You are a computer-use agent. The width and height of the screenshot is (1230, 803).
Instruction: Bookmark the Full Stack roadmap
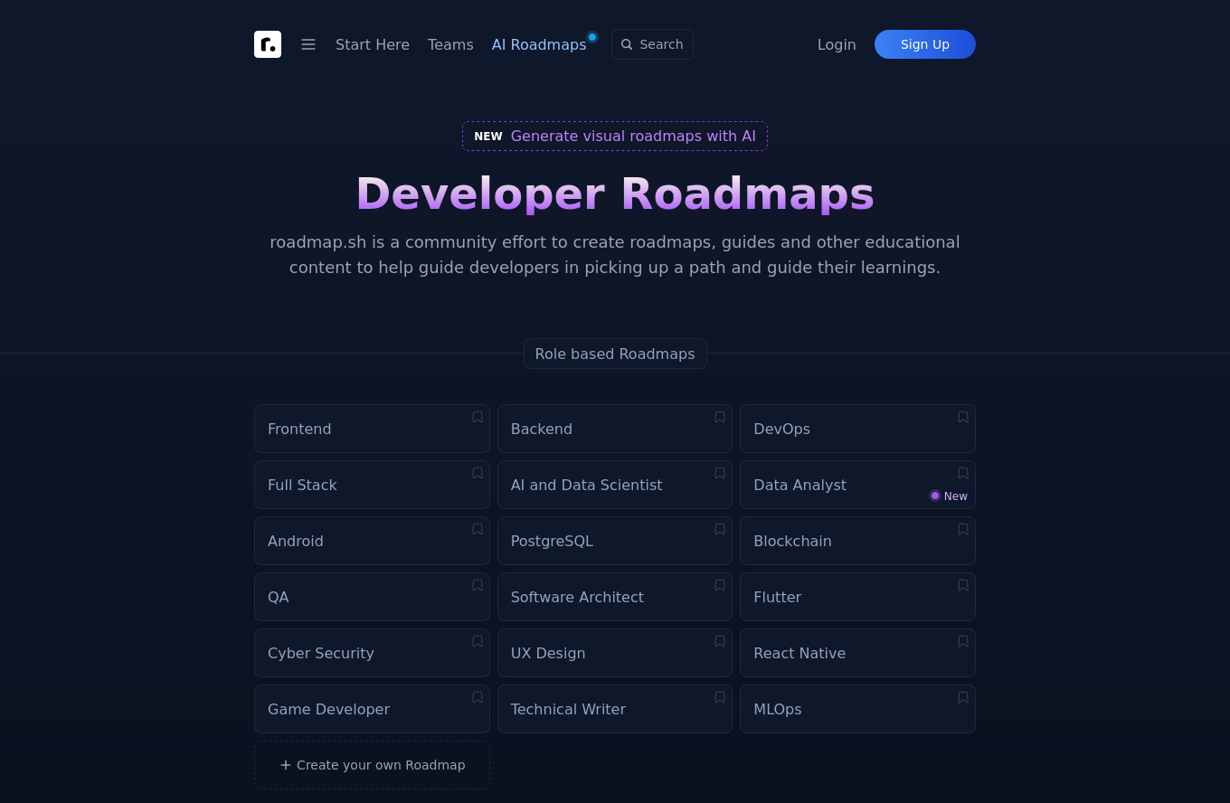coord(478,473)
